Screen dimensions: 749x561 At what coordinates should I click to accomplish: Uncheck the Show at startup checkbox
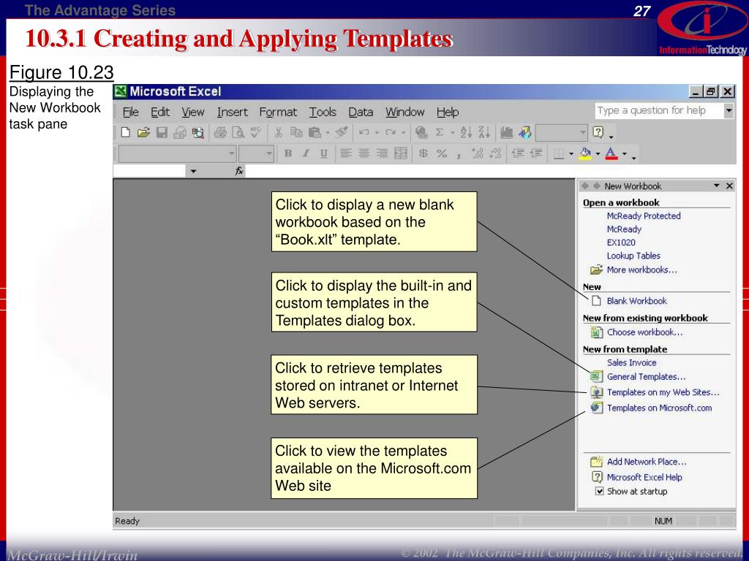point(600,491)
